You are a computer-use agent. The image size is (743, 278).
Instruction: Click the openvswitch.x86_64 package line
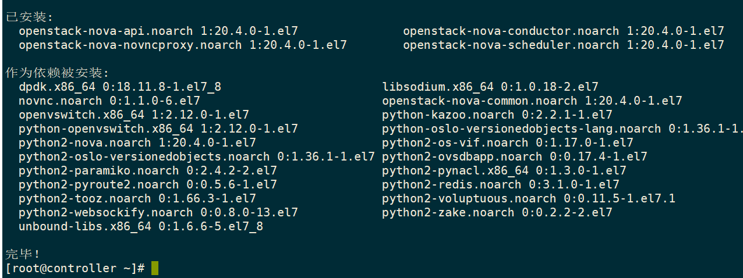134,115
